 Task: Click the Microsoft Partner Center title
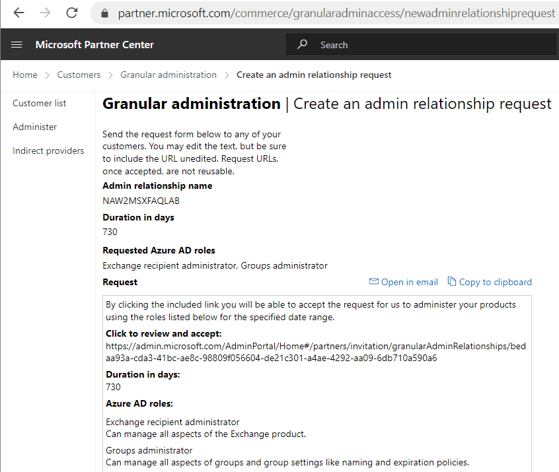(x=94, y=44)
